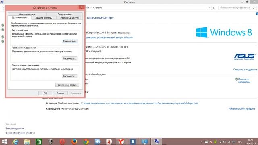Launch Internet Explorer from the taskbar

pyautogui.click(x=15, y=141)
